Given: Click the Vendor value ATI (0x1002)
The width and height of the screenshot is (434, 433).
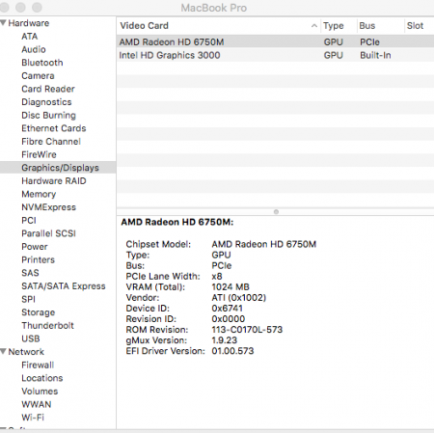Looking at the screenshot, I should point(239,298).
